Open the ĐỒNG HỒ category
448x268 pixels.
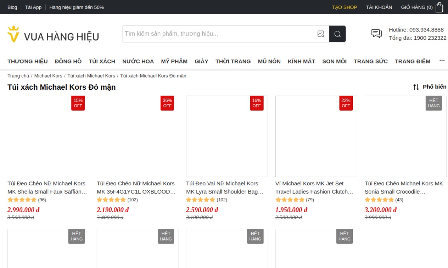68,61
